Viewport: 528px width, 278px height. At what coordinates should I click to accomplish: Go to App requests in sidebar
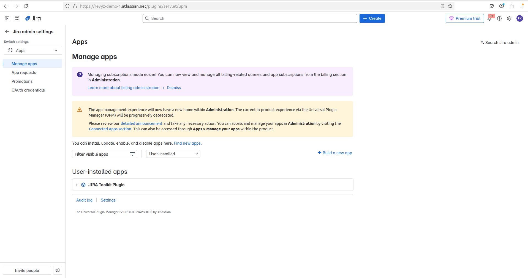coord(24,73)
